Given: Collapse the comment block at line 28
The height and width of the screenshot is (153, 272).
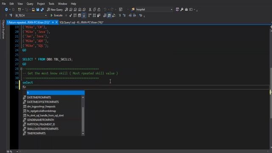Looking at the screenshot, I should [21, 69].
